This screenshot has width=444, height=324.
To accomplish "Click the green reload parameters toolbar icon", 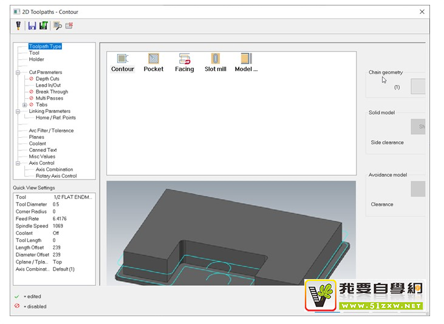I will click(43, 25).
